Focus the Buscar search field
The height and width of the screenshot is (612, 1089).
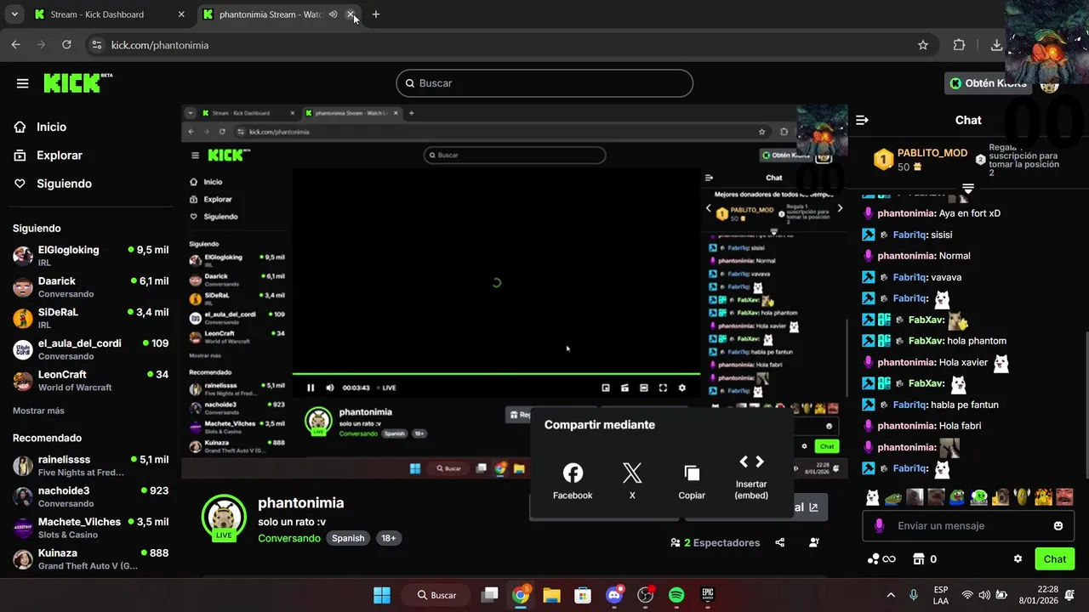point(544,83)
